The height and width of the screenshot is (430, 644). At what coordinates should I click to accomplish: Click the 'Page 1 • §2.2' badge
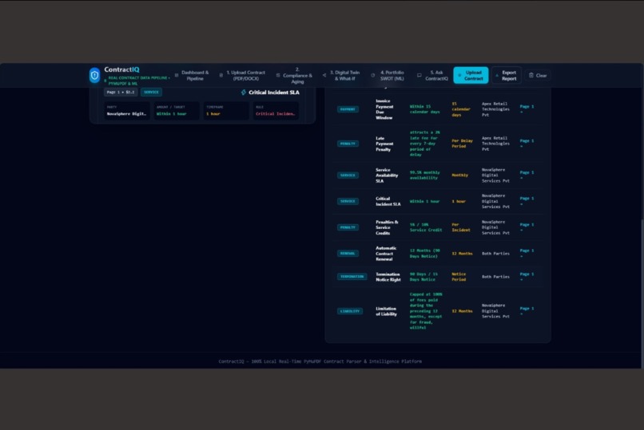pos(121,93)
